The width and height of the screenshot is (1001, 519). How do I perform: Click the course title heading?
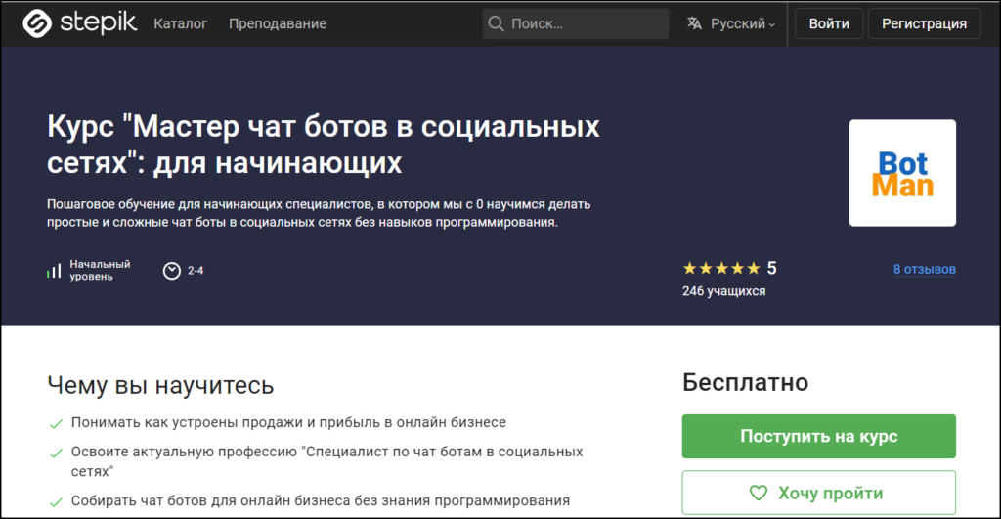click(x=323, y=144)
